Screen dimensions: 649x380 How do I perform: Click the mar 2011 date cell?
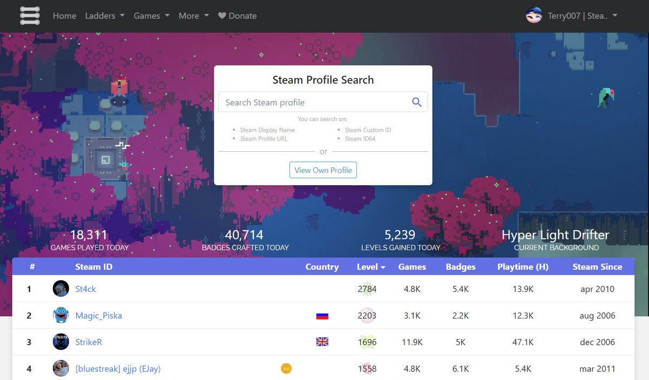pos(598,369)
